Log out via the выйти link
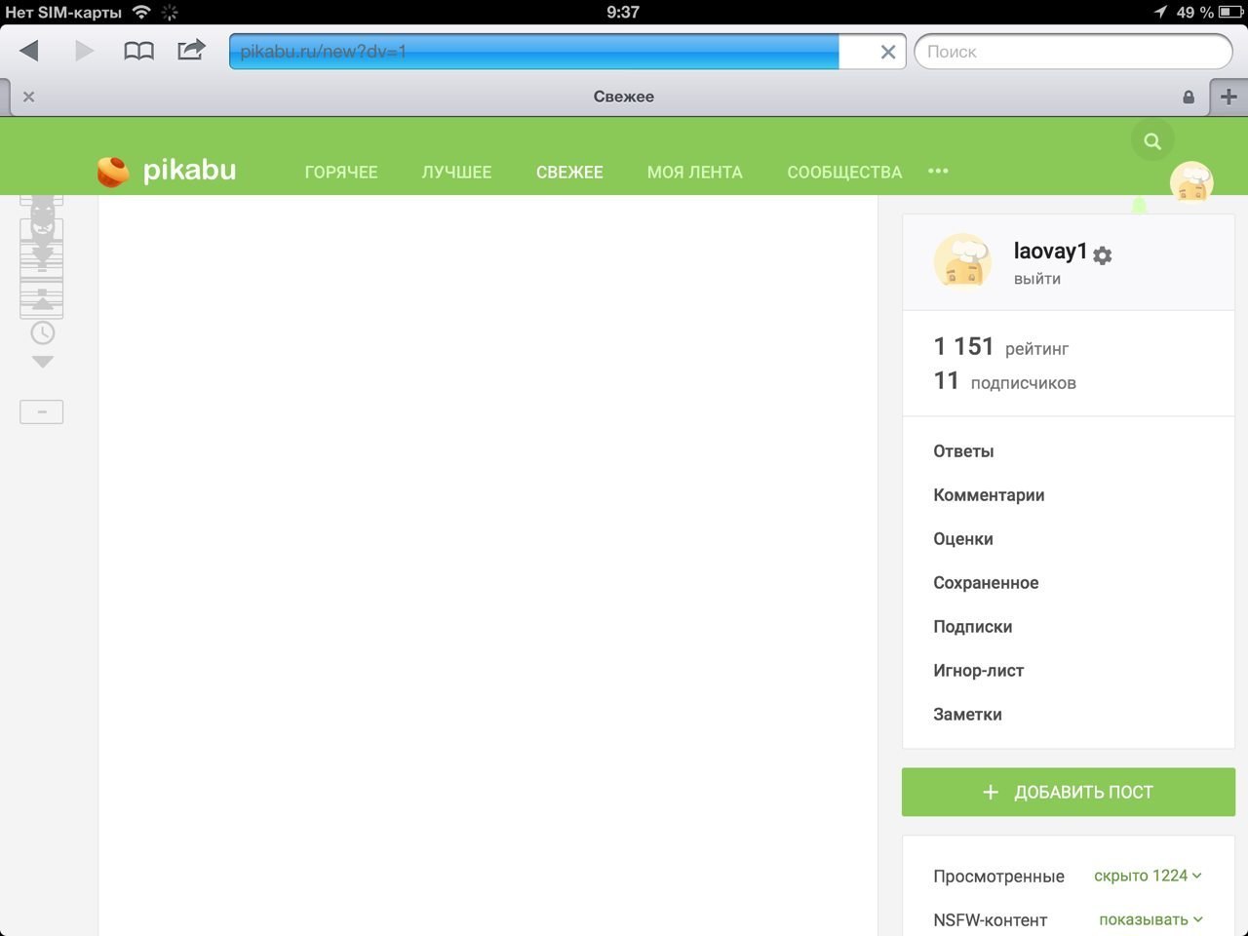Viewport: 1248px width, 936px height. pos(1037,279)
